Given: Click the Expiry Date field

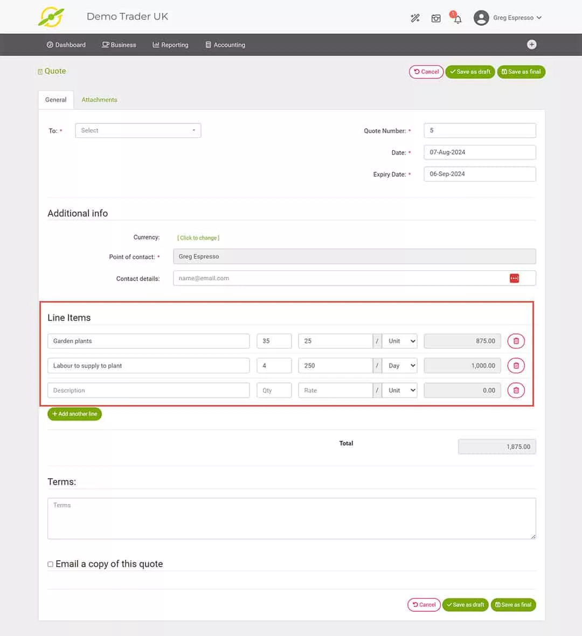Looking at the screenshot, I should [480, 174].
